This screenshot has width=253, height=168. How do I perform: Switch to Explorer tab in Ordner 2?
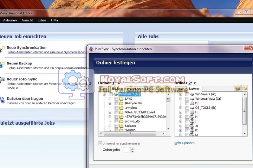(194, 89)
